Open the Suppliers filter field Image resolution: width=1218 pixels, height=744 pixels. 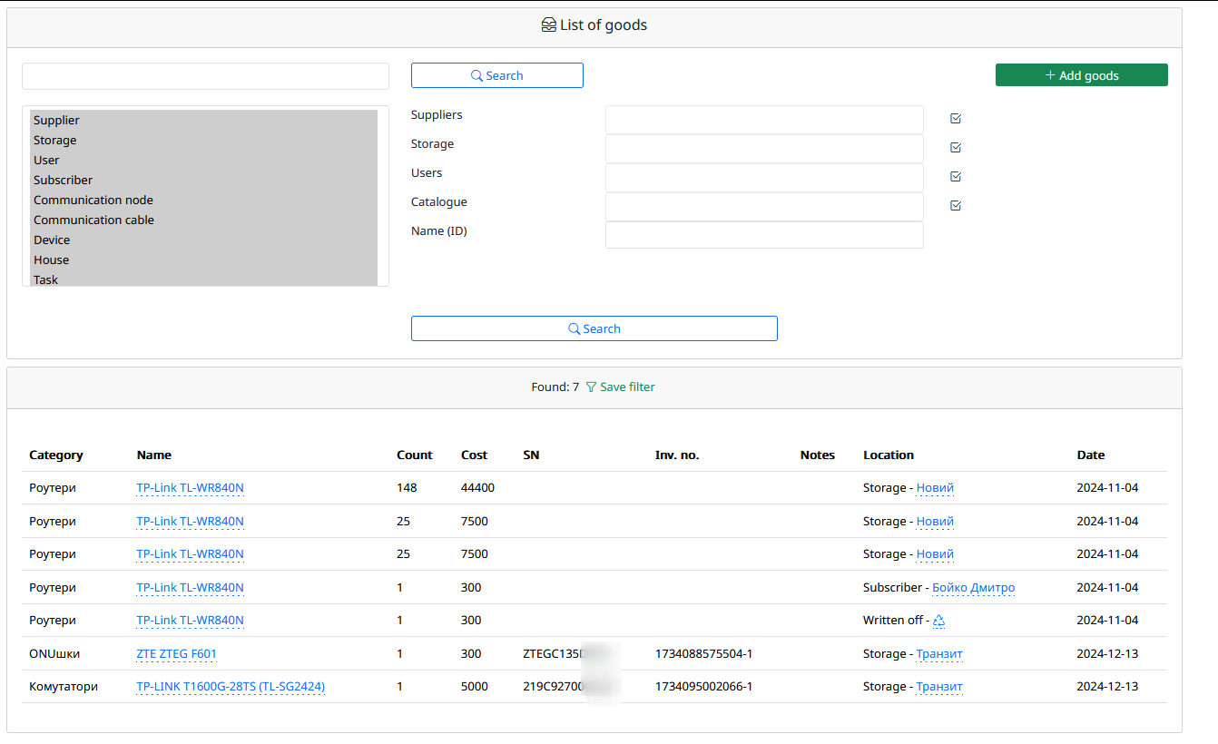764,120
